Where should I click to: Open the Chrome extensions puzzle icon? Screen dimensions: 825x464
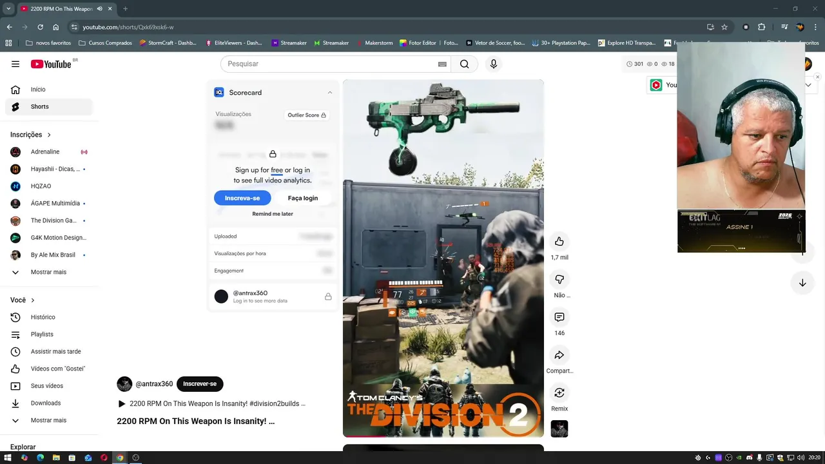point(761,27)
